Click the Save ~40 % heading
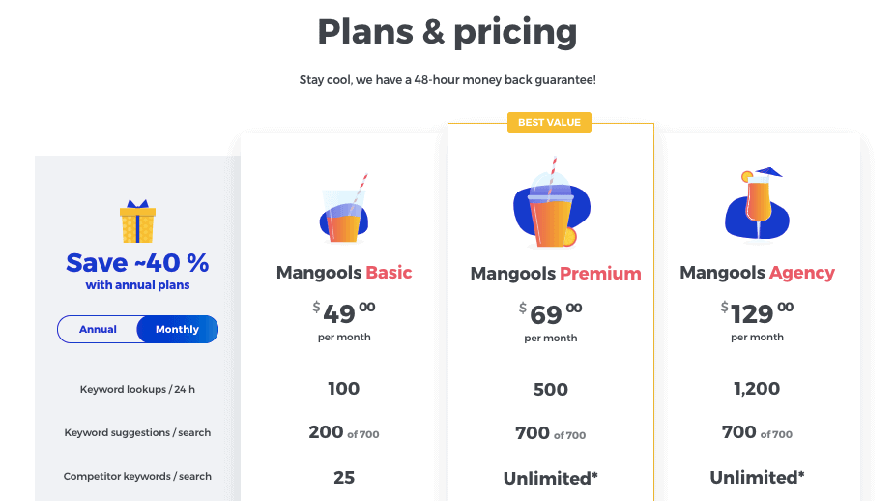The width and height of the screenshot is (895, 501). coord(137,263)
